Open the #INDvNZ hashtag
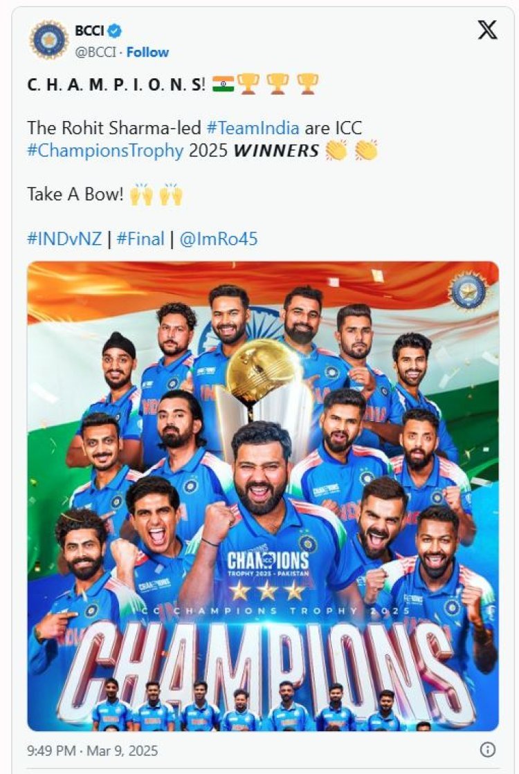519x774 pixels. pos(64,239)
